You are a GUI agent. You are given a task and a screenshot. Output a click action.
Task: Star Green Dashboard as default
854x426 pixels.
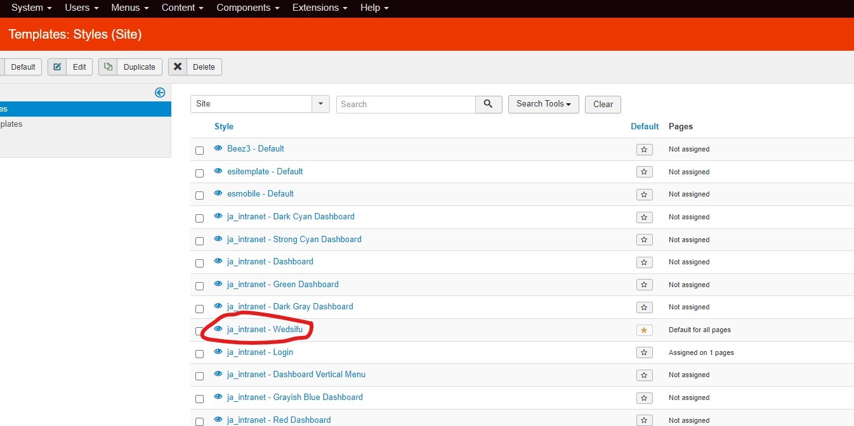coord(644,285)
